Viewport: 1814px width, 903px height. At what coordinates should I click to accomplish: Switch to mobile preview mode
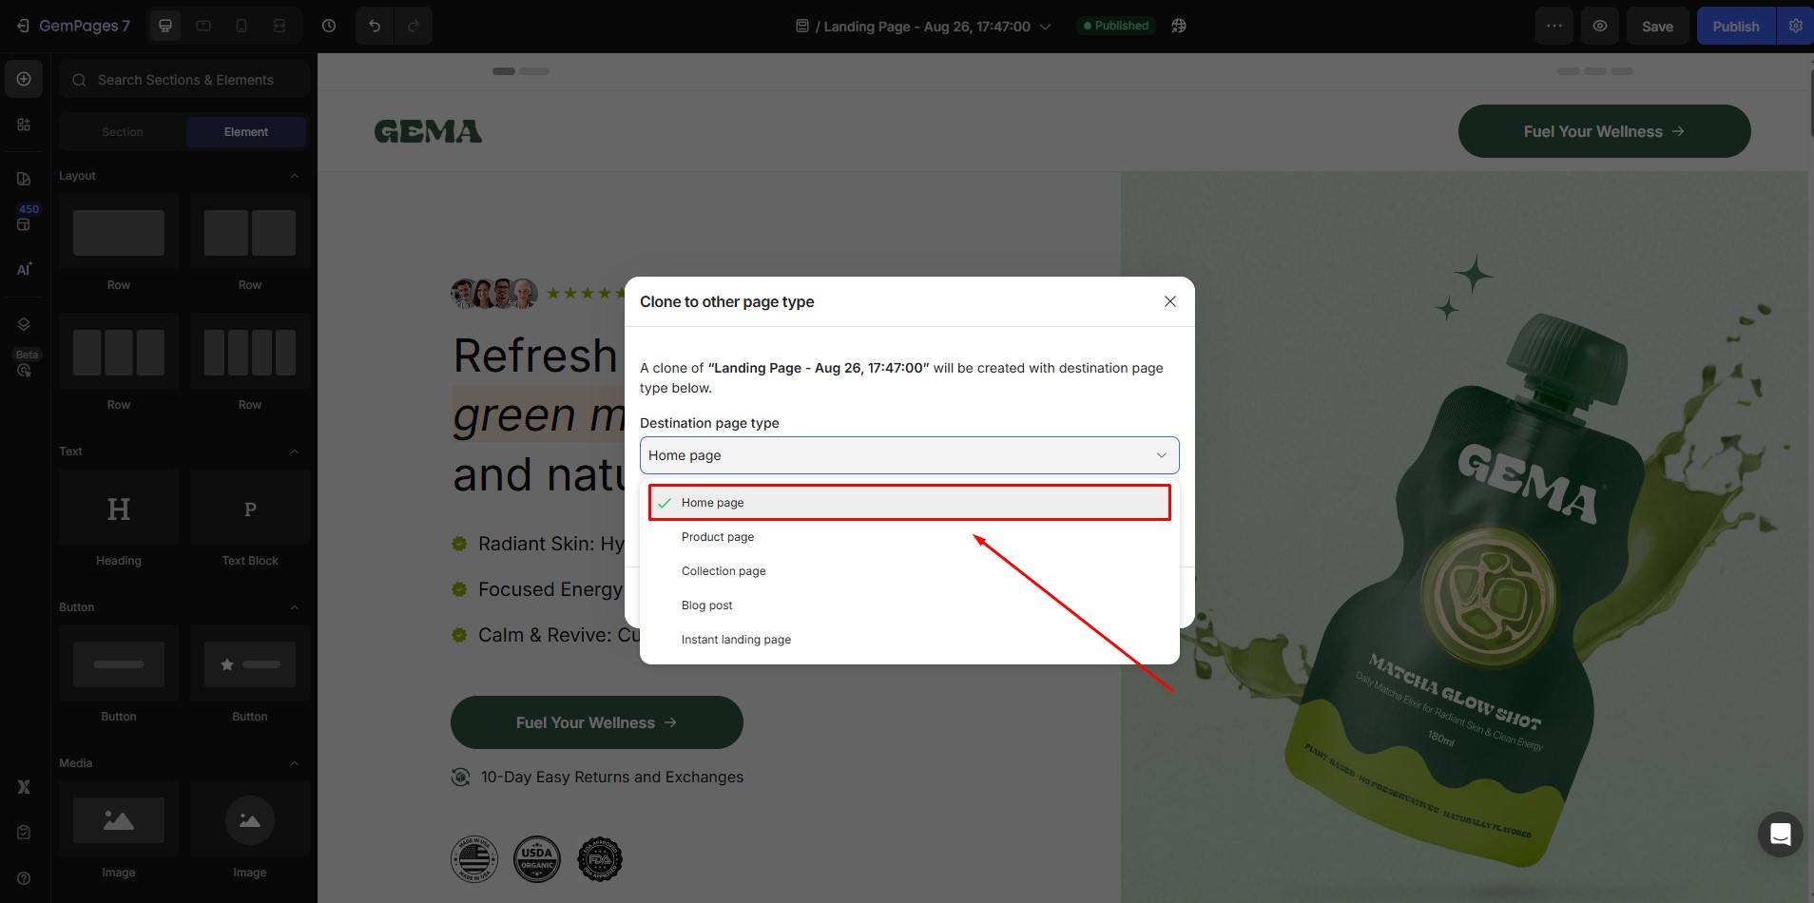[x=241, y=26]
